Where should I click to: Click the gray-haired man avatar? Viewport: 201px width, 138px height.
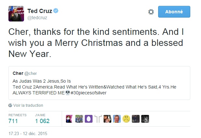pos(117,119)
